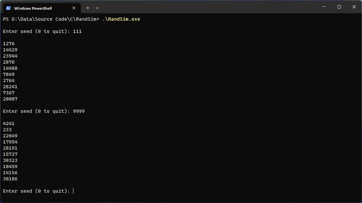The image size is (362, 203).
Task: Place cursor at the last empty seed prompt
Action: click(x=73, y=191)
